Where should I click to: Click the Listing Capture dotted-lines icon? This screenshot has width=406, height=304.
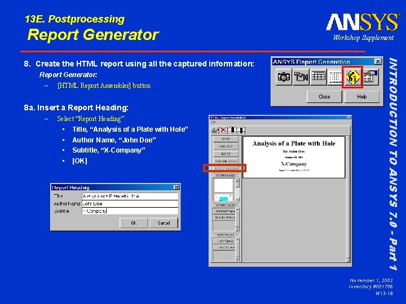(x=335, y=77)
